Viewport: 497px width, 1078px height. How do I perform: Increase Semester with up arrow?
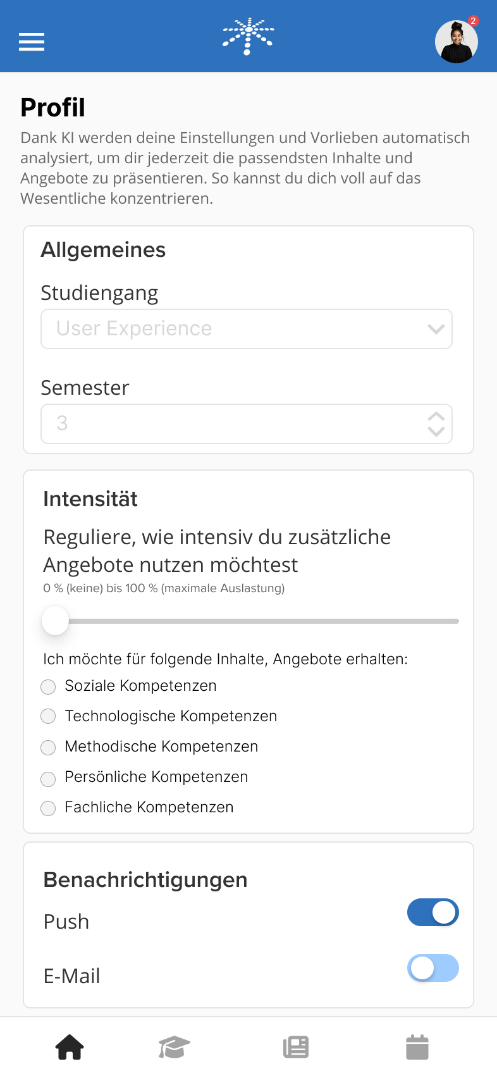436,417
